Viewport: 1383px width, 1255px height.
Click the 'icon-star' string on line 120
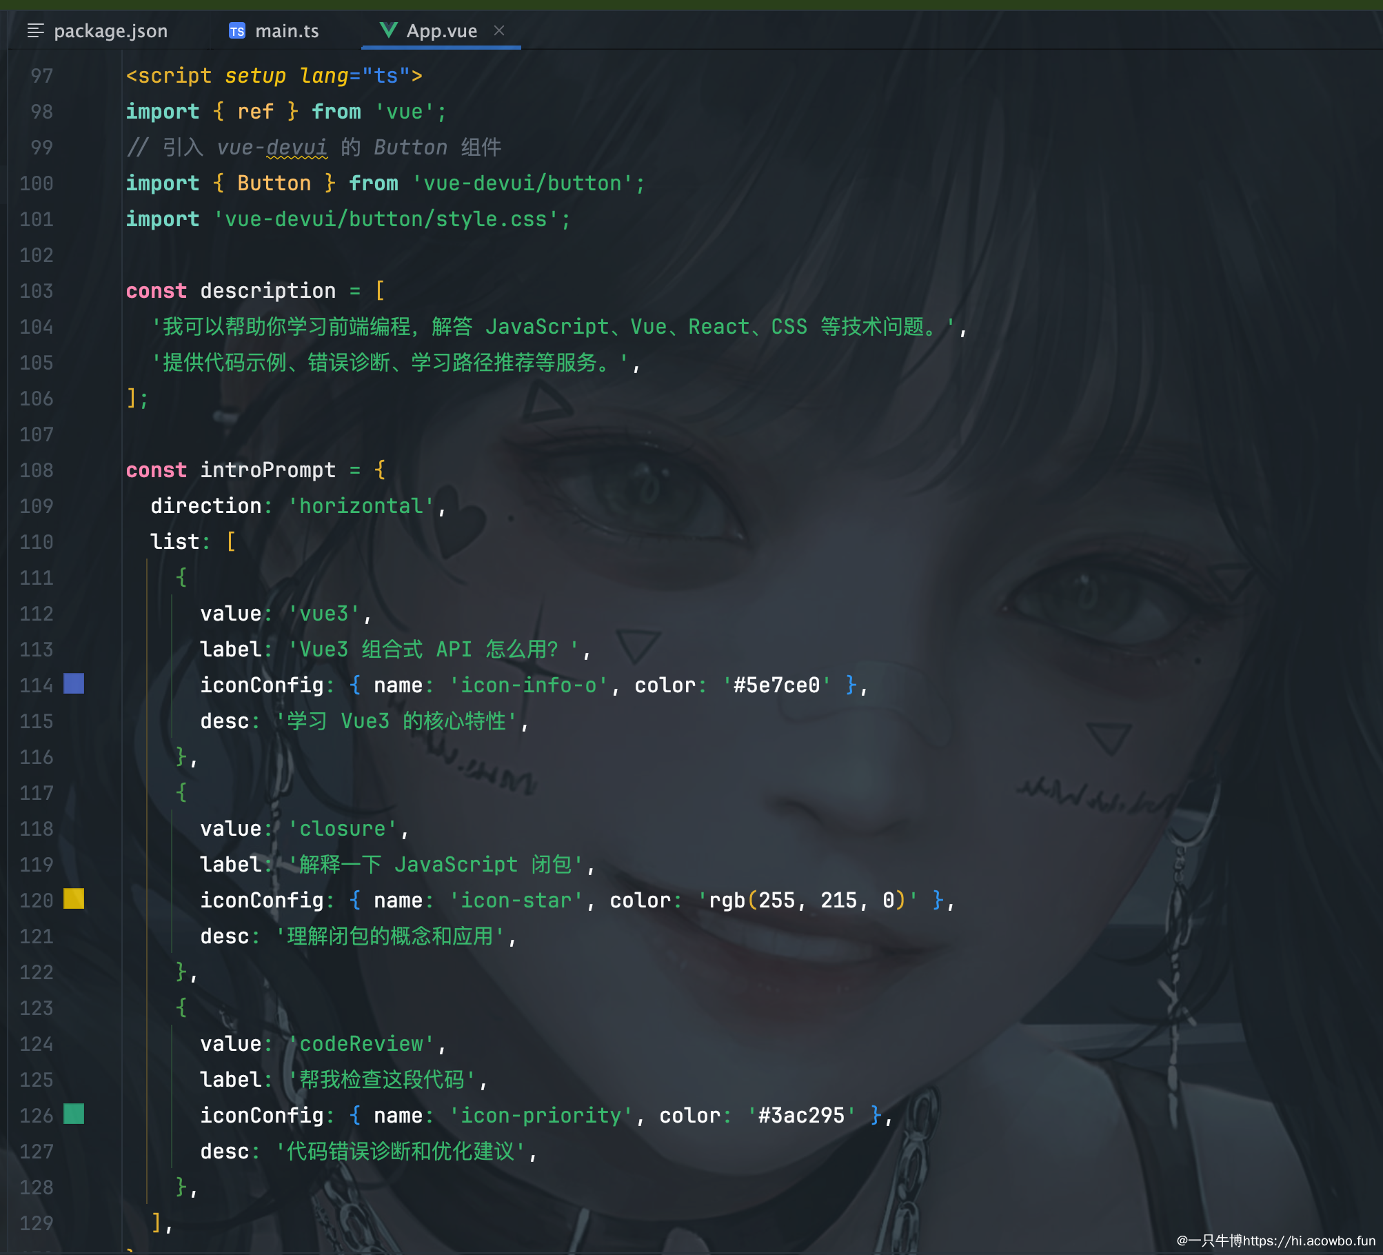tap(517, 900)
